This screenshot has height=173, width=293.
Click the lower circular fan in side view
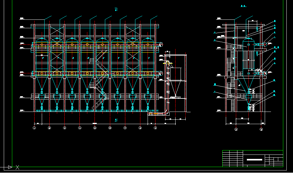[264, 73]
